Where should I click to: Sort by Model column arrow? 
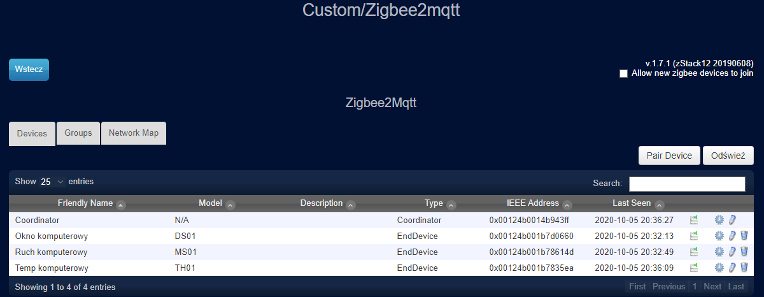tap(230, 205)
